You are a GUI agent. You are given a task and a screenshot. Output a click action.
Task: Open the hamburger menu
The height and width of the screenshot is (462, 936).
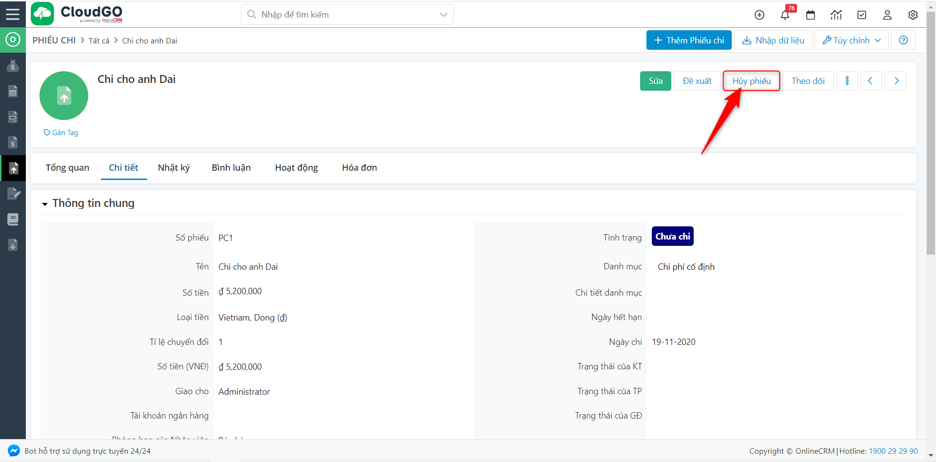coord(13,14)
